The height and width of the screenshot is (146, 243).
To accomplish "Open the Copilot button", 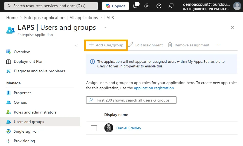I will click(x=115, y=6).
